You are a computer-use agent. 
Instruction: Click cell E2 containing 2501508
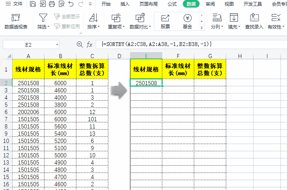pos(146,83)
